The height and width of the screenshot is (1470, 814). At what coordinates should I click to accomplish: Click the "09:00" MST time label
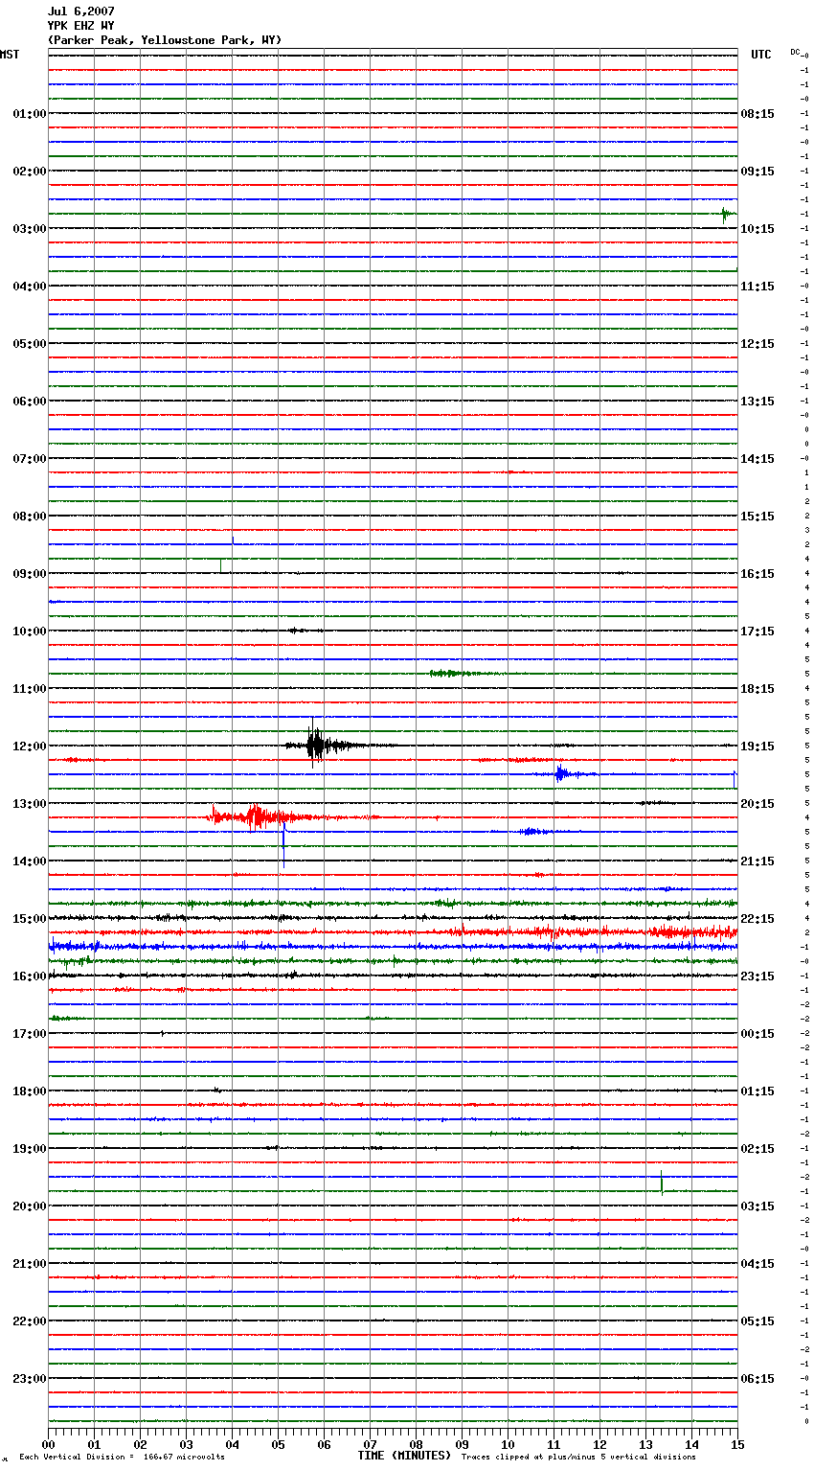point(30,574)
